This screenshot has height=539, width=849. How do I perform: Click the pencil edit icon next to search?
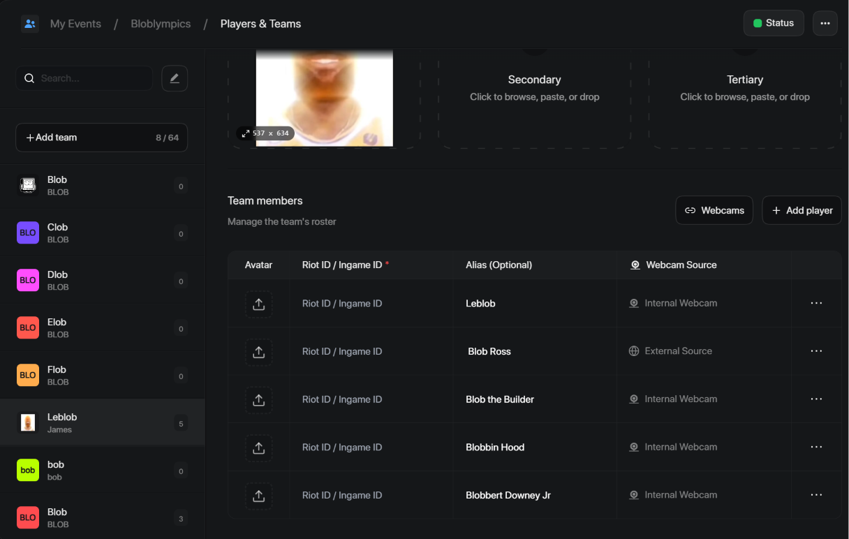click(175, 78)
